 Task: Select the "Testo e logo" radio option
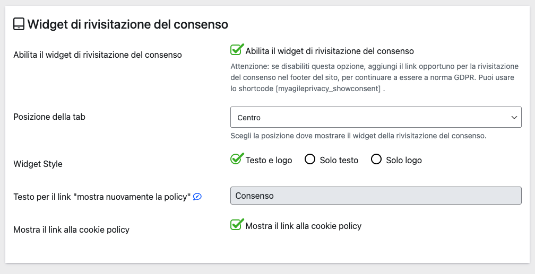click(x=236, y=160)
